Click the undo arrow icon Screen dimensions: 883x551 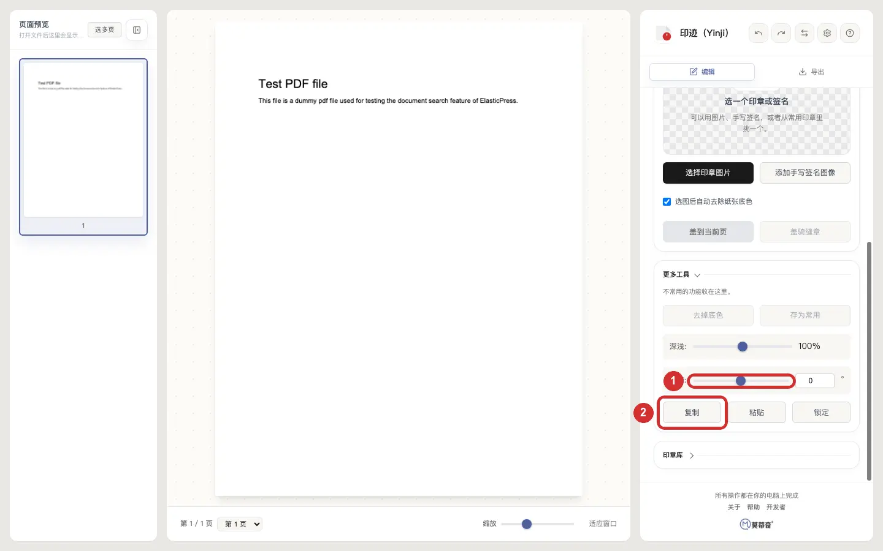pos(759,33)
